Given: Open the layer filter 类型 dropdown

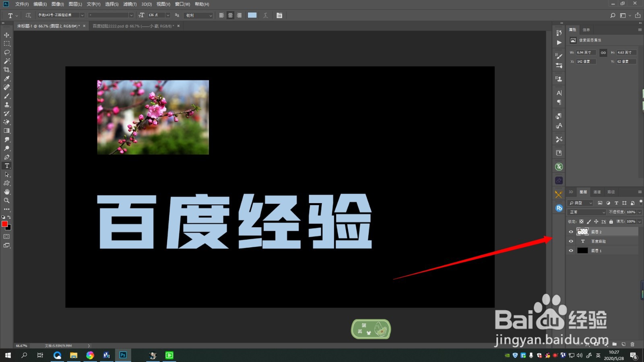Looking at the screenshot, I should 581,203.
